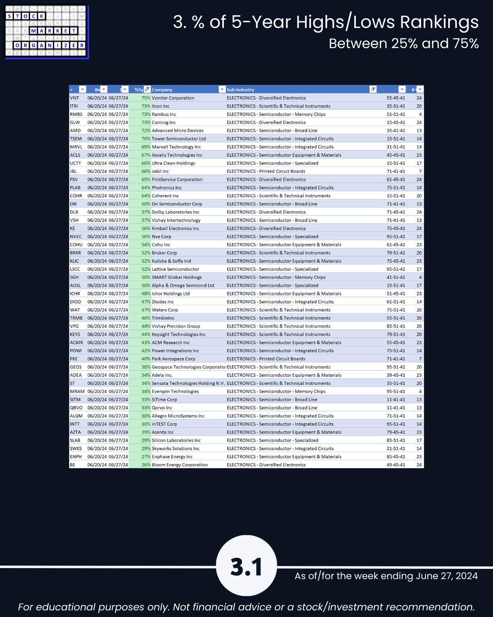Select the Silicon Laboratories Inc cell

pos(176,440)
